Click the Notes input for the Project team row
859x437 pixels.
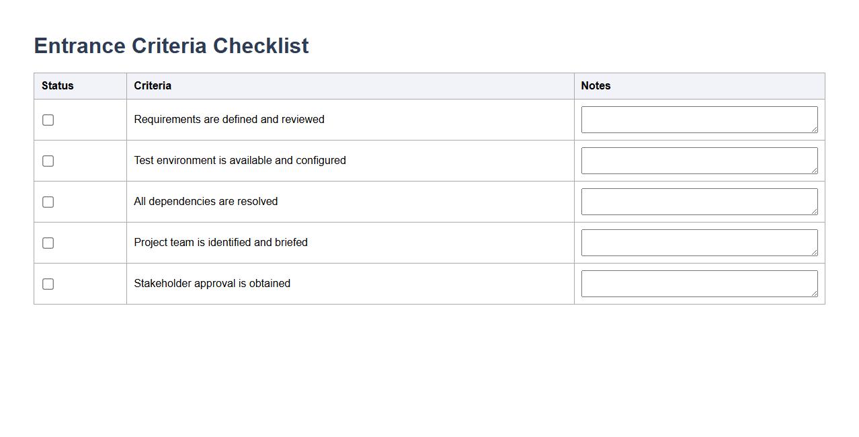click(699, 243)
